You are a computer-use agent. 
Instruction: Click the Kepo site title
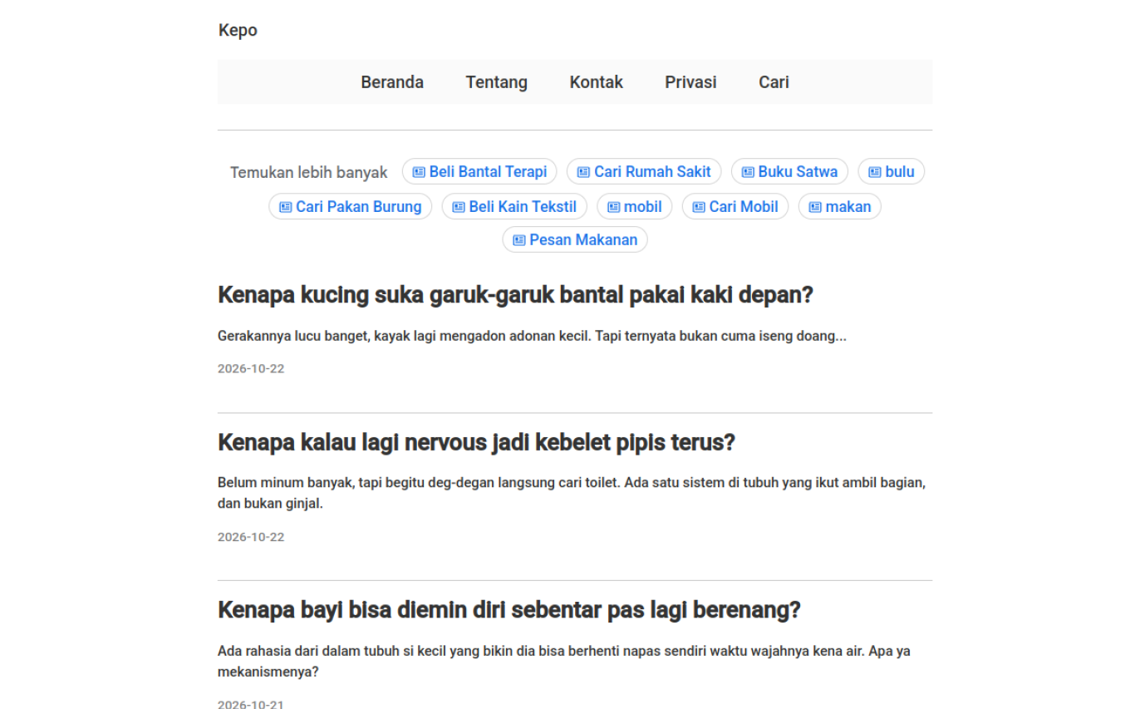238,30
